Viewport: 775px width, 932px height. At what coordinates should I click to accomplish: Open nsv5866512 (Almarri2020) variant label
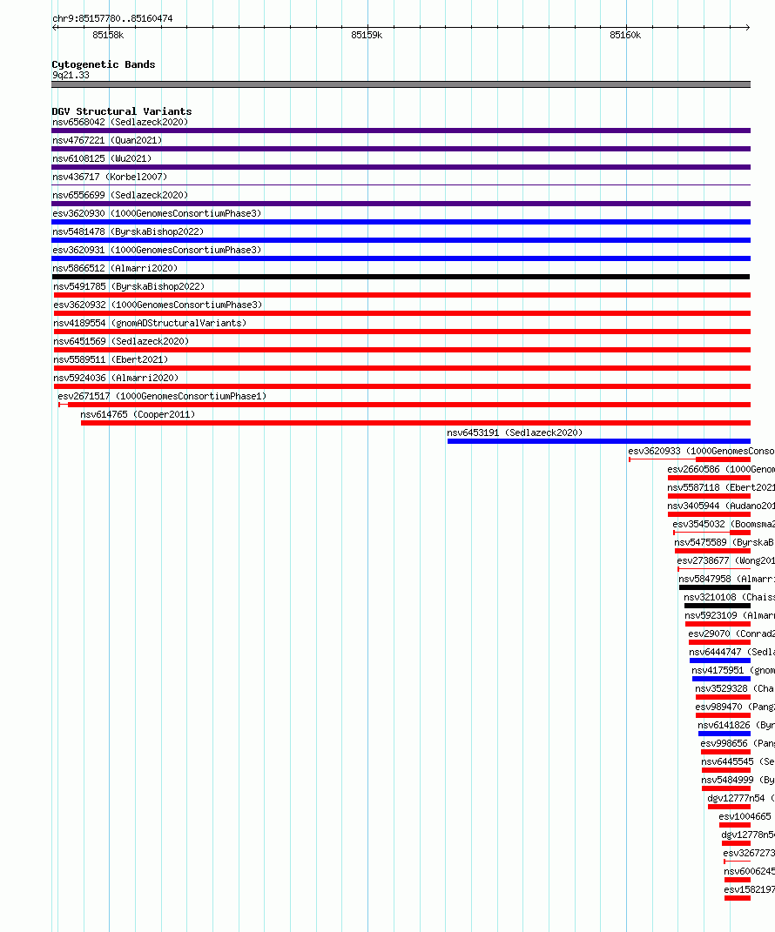tap(115, 268)
